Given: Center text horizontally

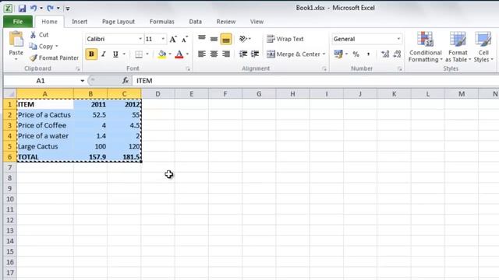Looking at the screenshot, I should (214, 54).
